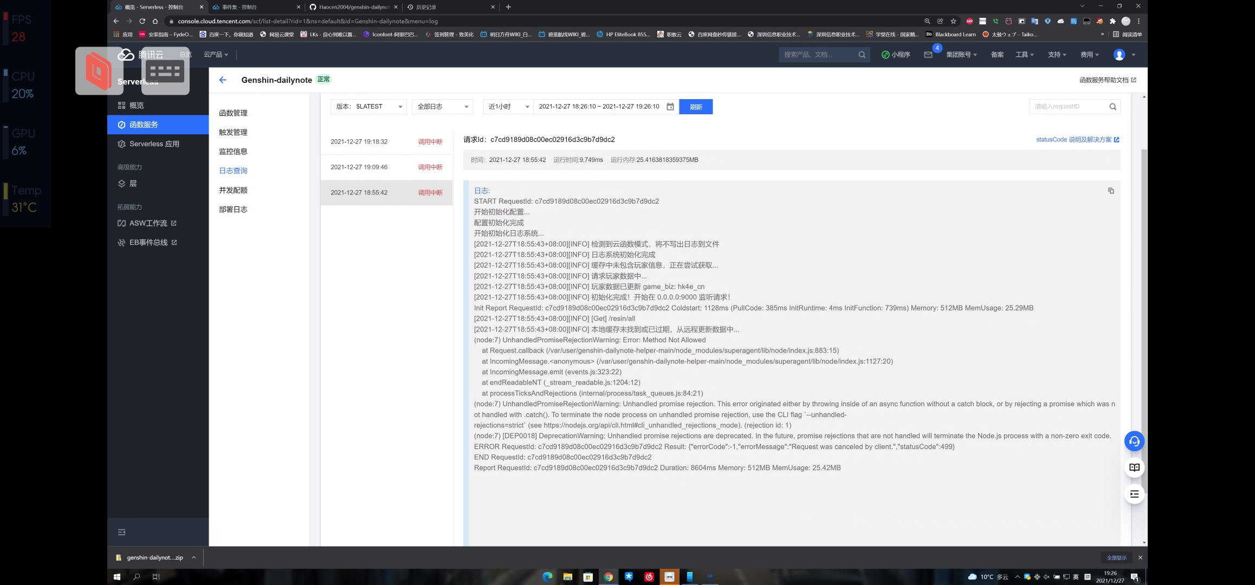
Task: Select 监控信息 in the function menu
Action: tap(234, 151)
